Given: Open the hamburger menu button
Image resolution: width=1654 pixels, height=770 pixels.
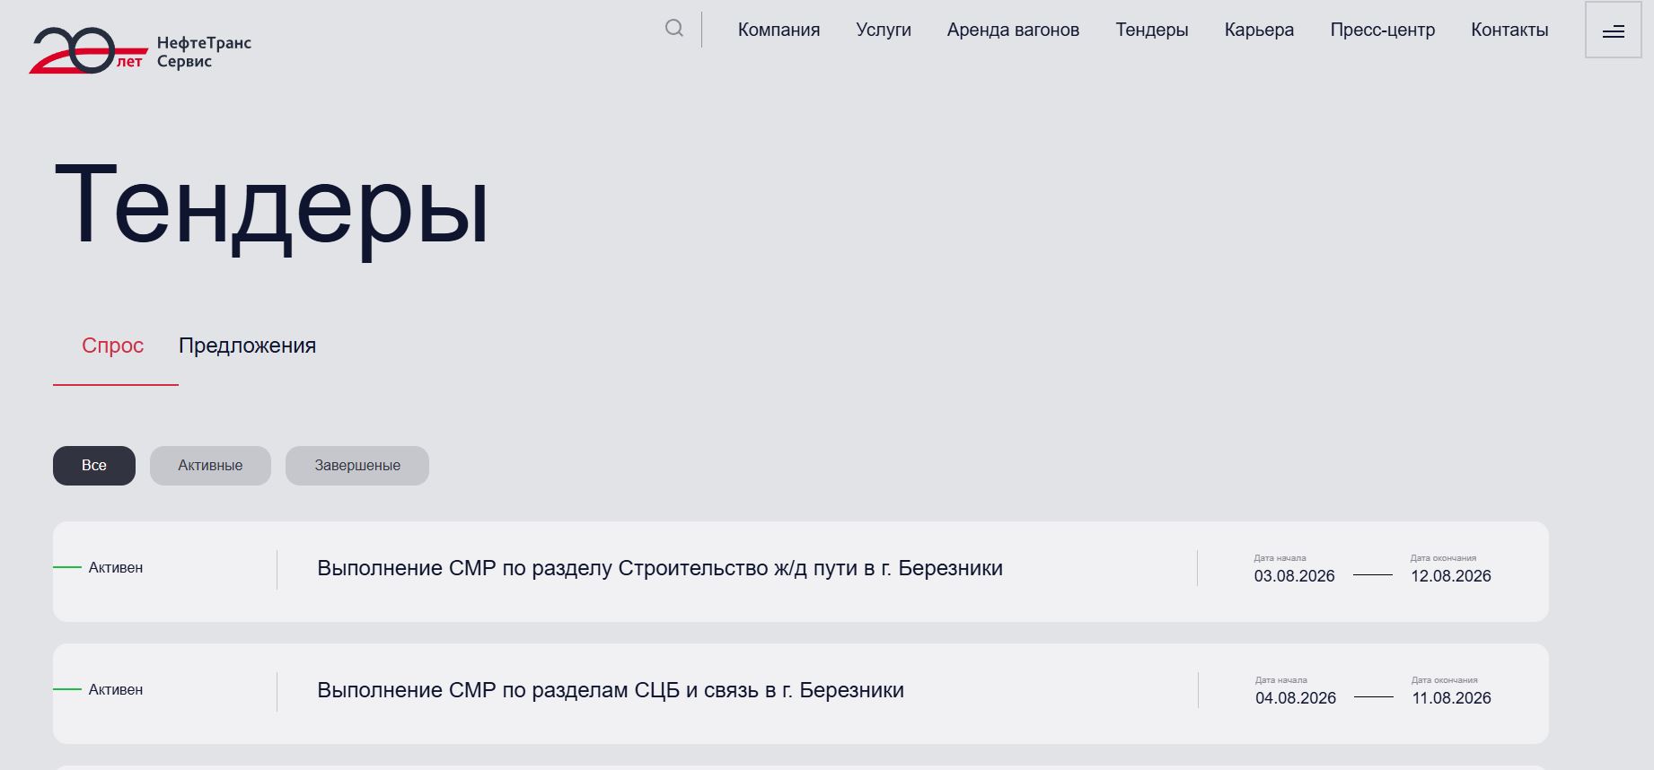Looking at the screenshot, I should point(1614,31).
